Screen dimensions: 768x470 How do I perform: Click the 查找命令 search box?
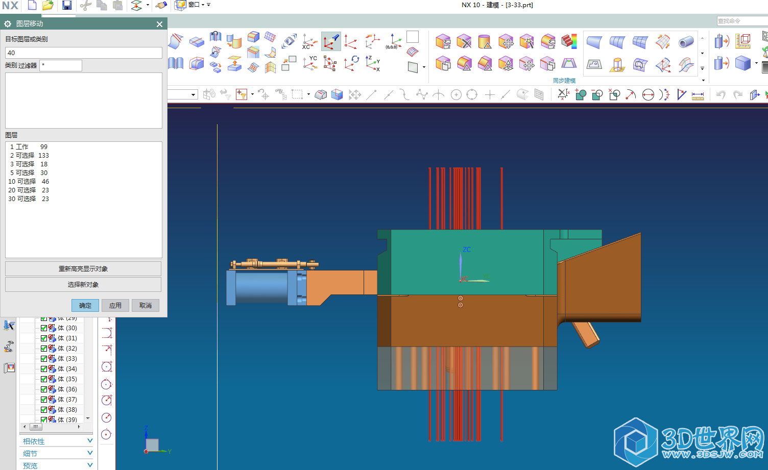[742, 21]
